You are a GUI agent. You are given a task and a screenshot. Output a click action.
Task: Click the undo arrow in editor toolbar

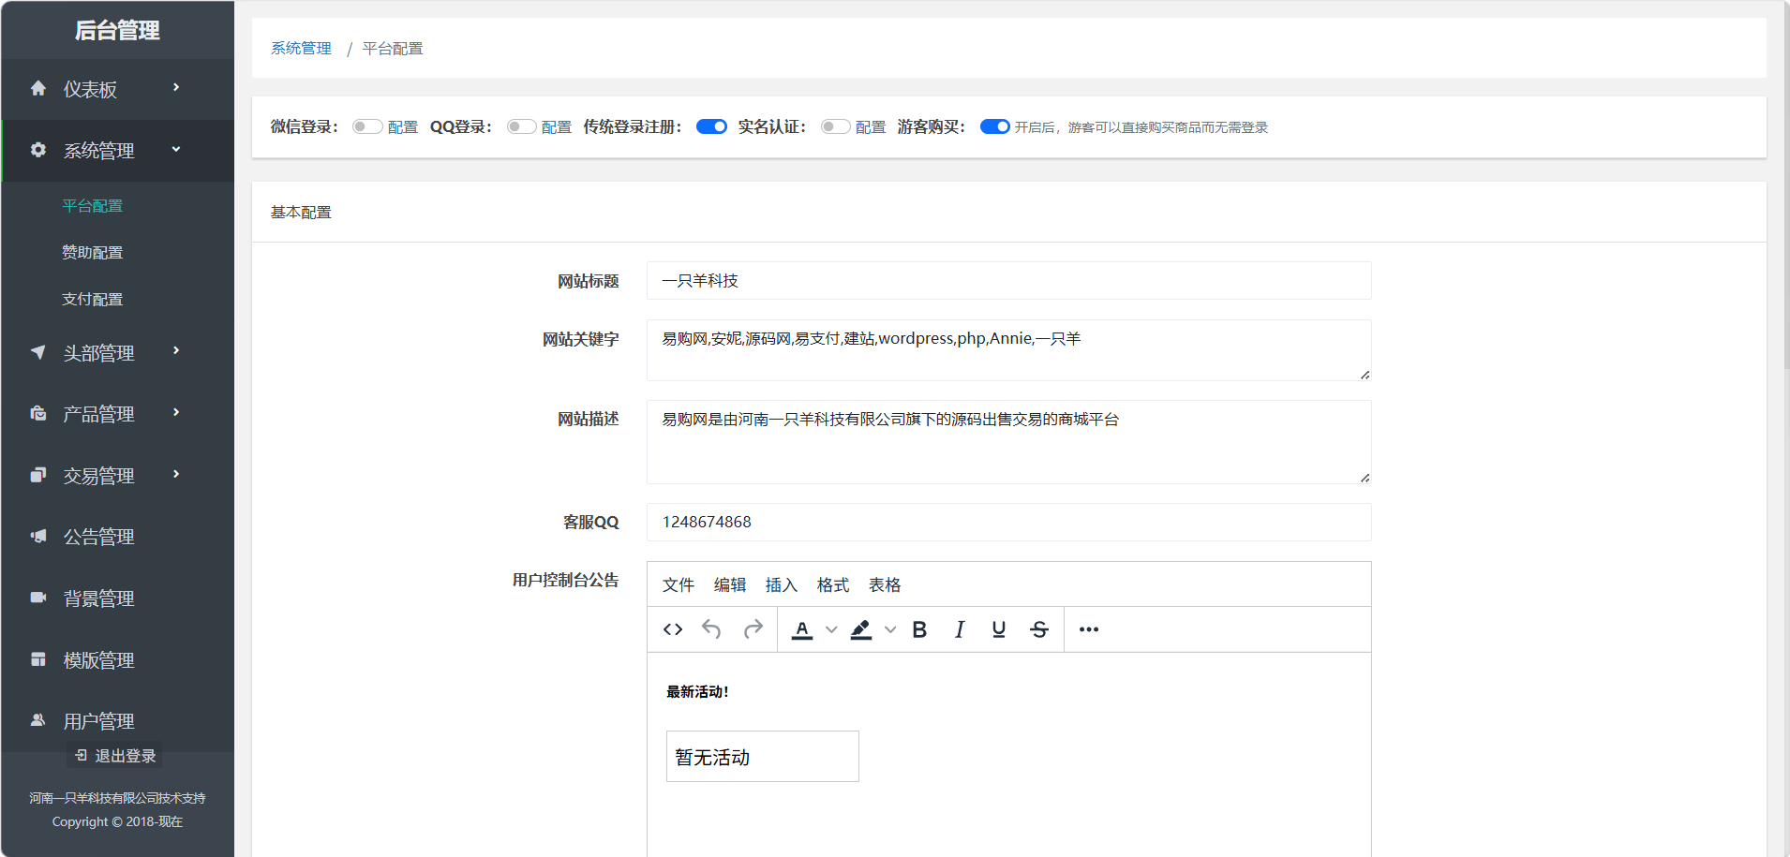tap(712, 629)
